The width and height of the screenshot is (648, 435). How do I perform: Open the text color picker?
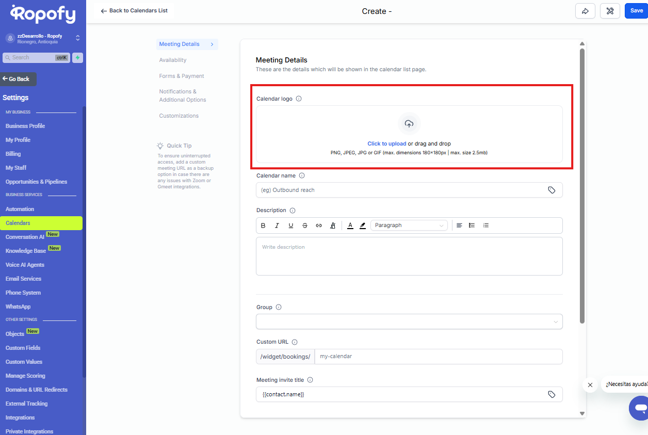(x=350, y=225)
